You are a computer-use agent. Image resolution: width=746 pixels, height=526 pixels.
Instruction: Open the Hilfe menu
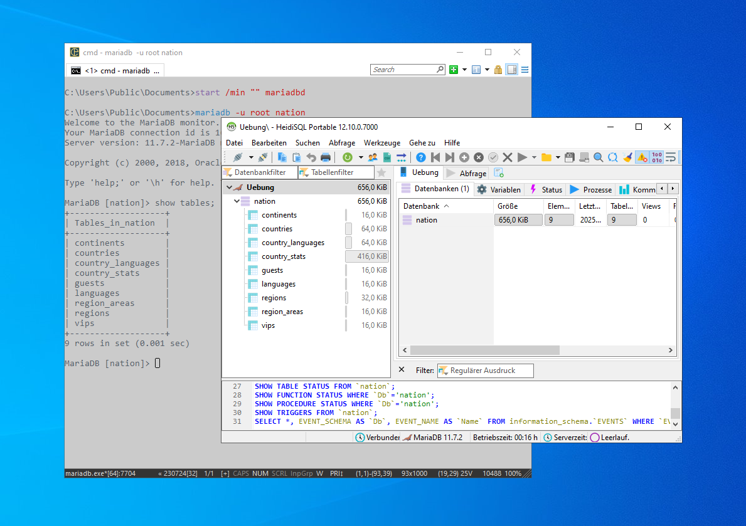coord(452,143)
